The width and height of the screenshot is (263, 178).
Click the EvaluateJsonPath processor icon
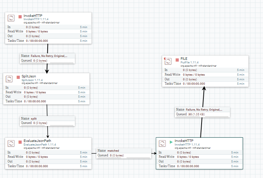11,143
